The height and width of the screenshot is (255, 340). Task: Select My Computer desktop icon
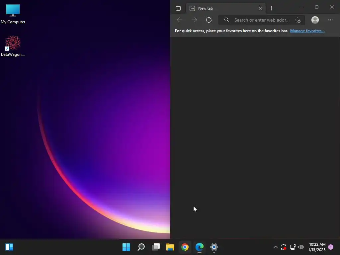point(13,14)
